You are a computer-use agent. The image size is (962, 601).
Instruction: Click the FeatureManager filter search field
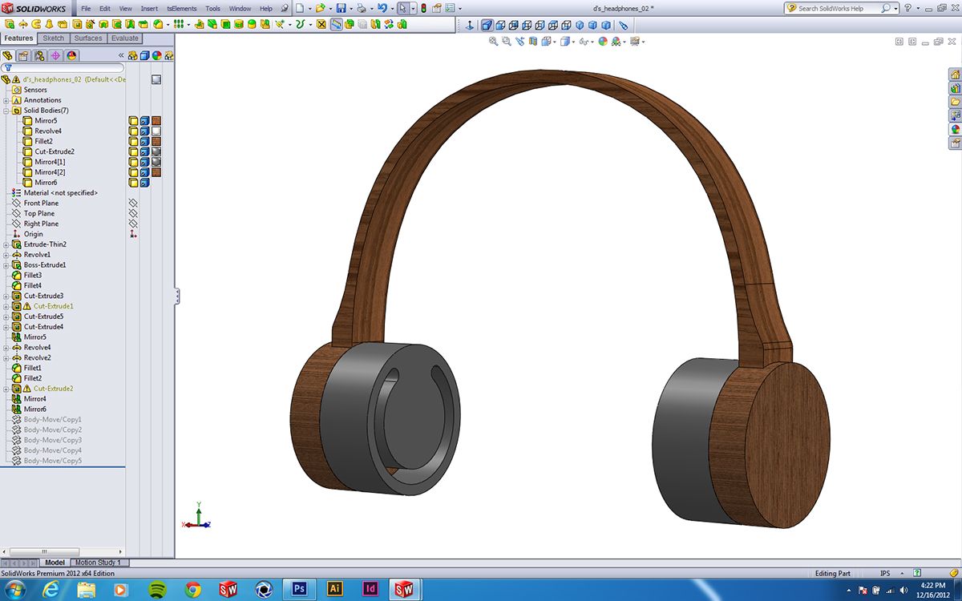tap(64, 68)
